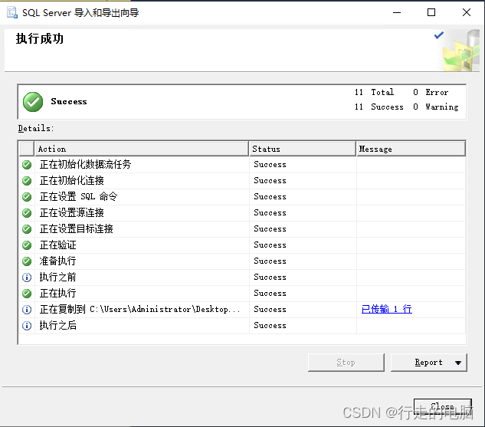485x427 pixels.
Task: Click the 0 Warning summary text
Action: [436, 107]
